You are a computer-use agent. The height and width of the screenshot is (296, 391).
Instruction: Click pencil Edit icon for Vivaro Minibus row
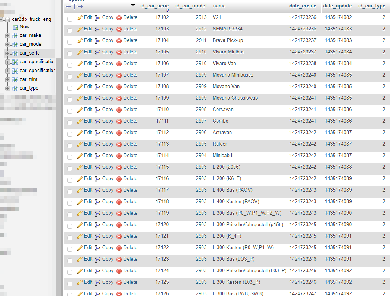[80, 52]
